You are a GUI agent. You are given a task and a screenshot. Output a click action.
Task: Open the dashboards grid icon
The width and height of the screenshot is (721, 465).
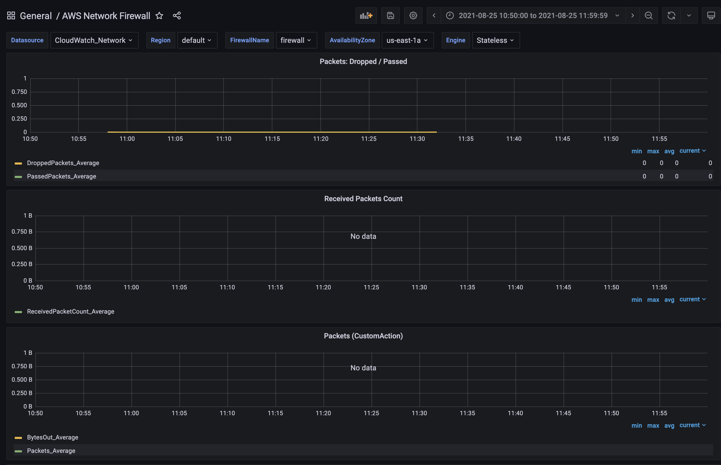point(11,16)
